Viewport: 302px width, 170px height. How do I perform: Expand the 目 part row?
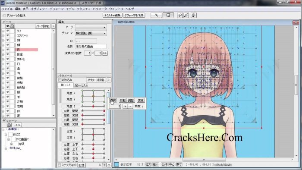click(3, 50)
